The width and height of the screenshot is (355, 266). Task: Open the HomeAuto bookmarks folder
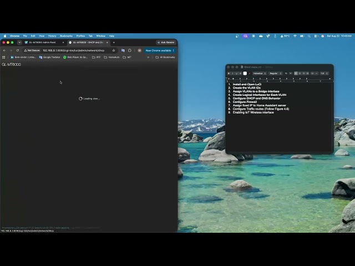[x=111, y=57]
